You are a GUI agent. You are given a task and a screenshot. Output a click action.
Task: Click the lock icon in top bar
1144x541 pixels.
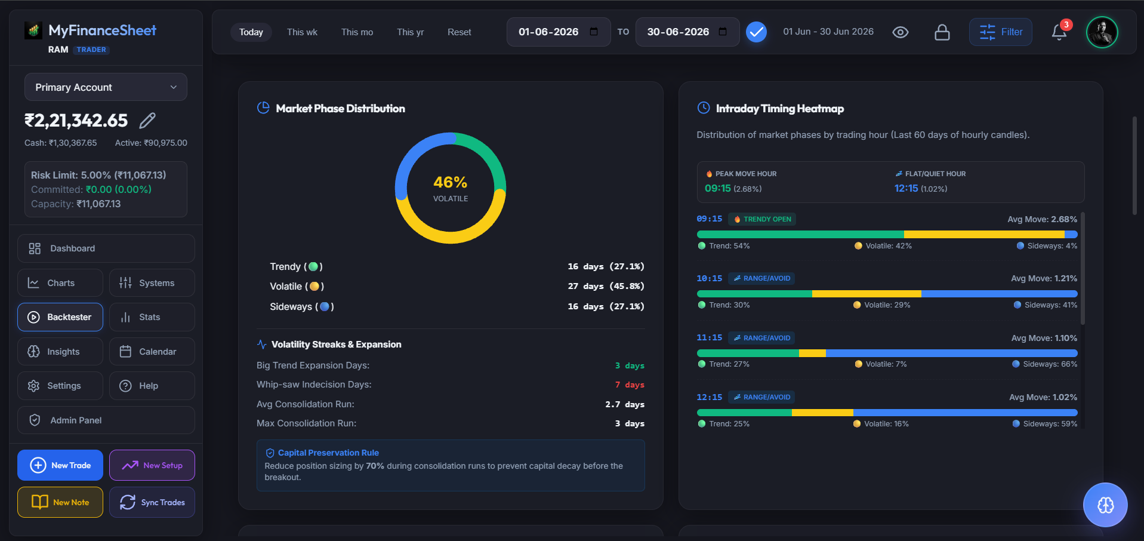(x=942, y=32)
